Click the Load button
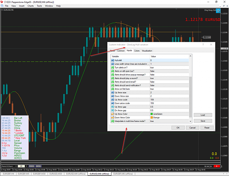The width and height of the screenshot is (229, 176). (203, 115)
